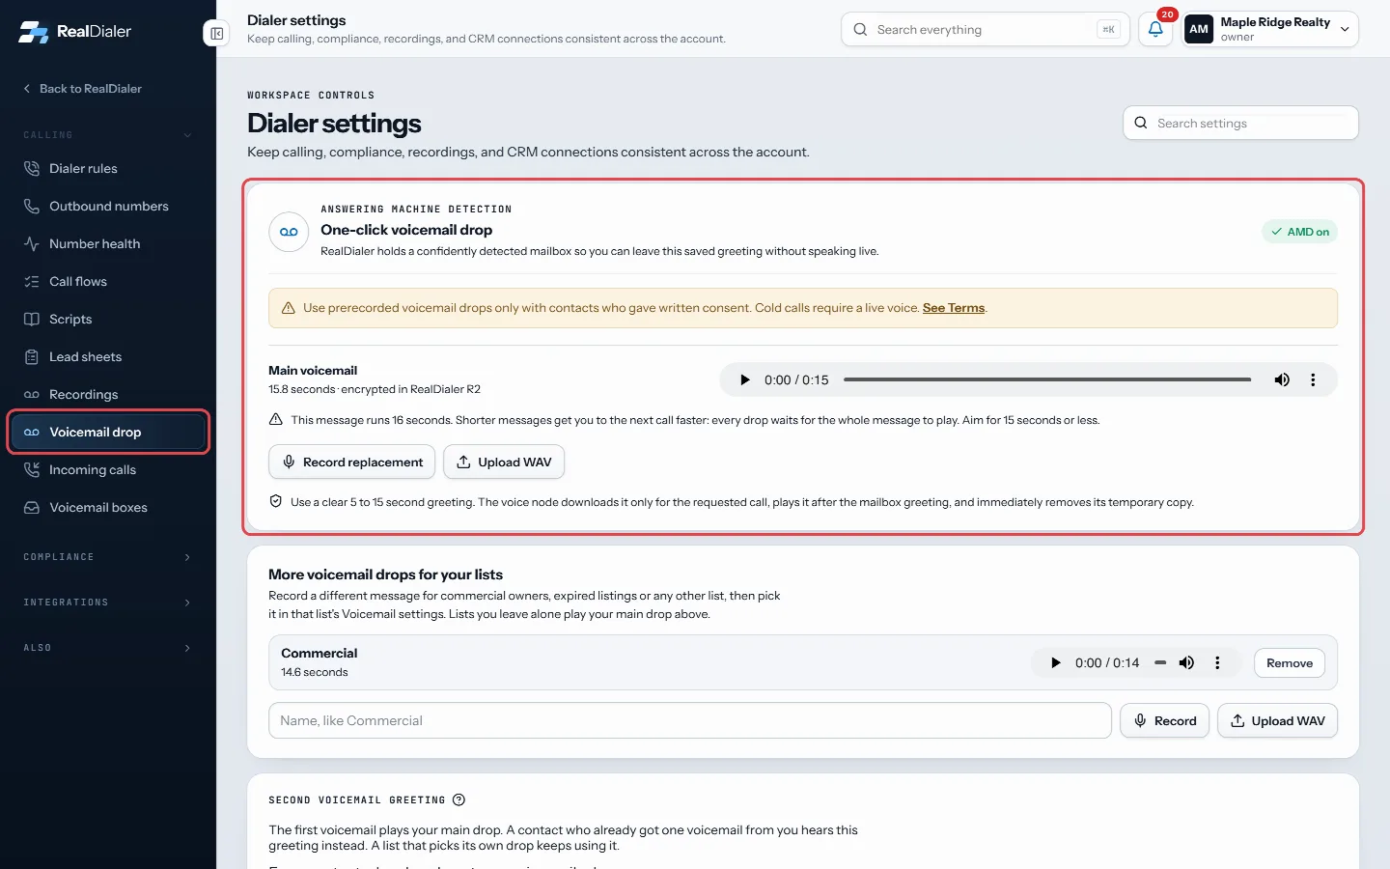
Task: Click Upload WAV for main voicemail
Action: (504, 462)
